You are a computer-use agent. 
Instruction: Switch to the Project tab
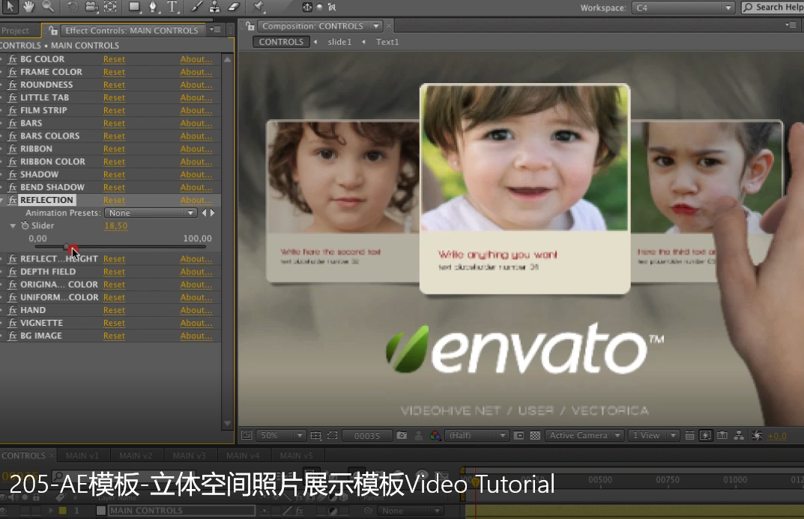16,31
